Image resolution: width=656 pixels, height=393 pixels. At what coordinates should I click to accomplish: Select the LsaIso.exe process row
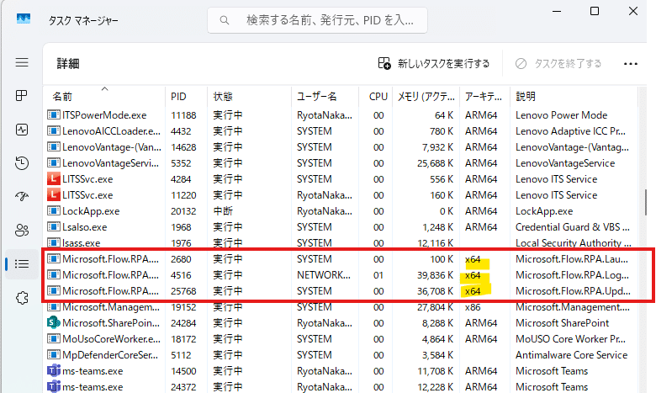click(341, 227)
